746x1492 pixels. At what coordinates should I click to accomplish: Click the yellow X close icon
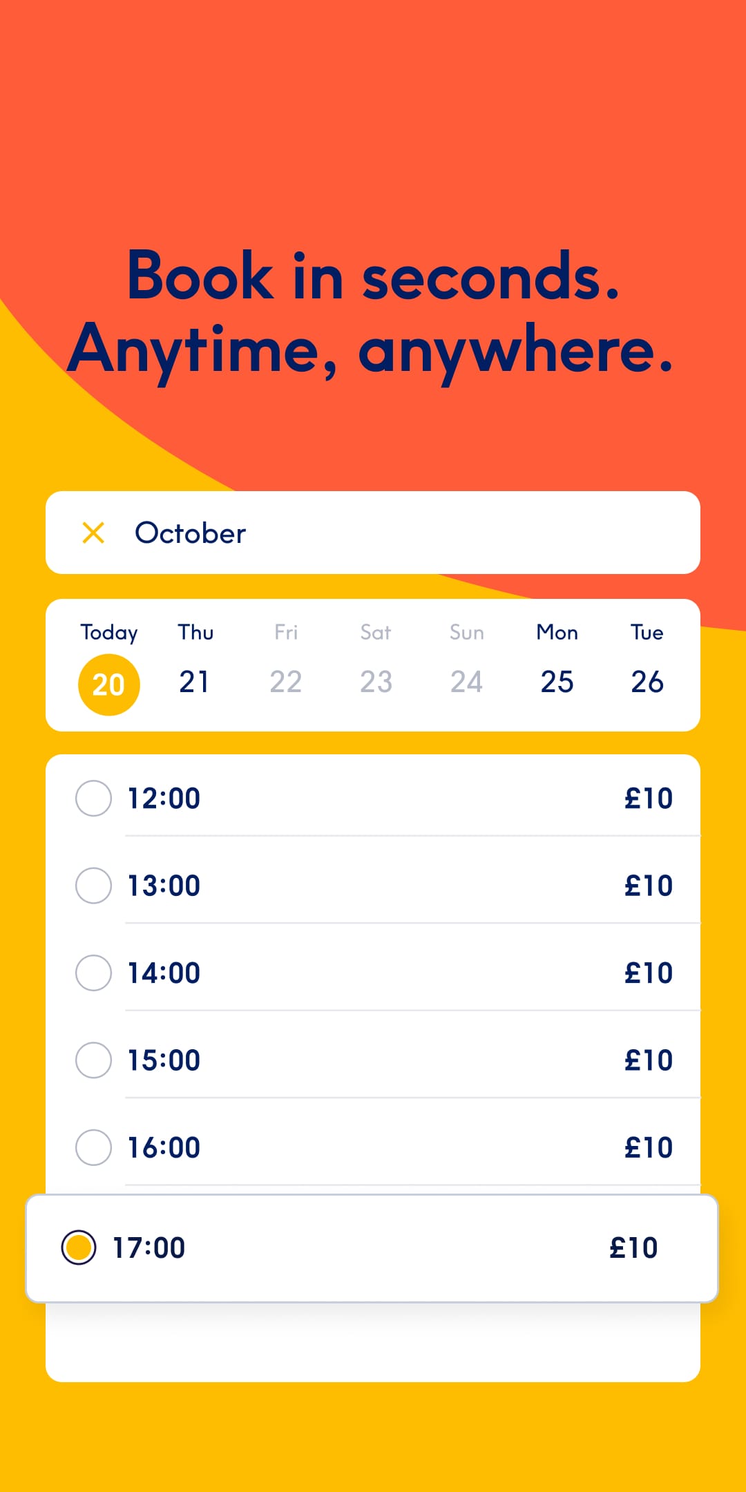tap(93, 533)
